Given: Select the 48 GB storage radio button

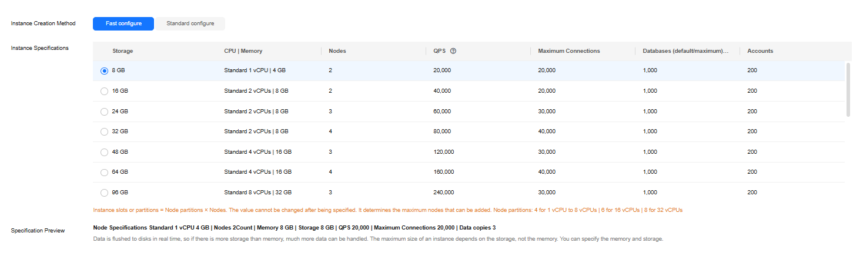Looking at the screenshot, I should [x=105, y=152].
